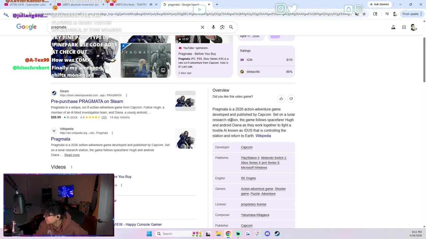Viewport: 426px width, 239px height.
Task: Give thumbs down to this video game
Action: click(291, 99)
